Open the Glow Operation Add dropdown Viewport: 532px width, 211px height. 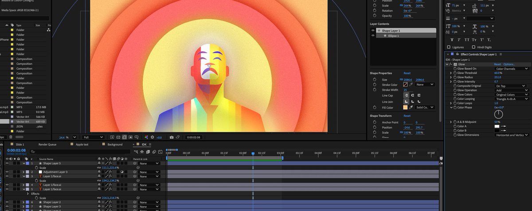pos(512,90)
